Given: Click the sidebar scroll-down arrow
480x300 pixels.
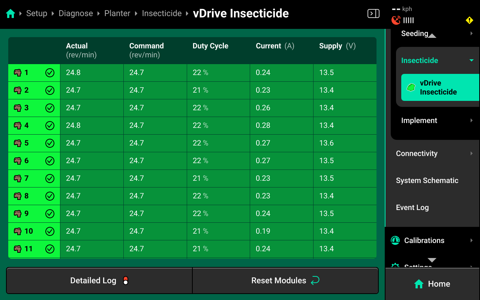Looking at the screenshot, I should point(432,260).
